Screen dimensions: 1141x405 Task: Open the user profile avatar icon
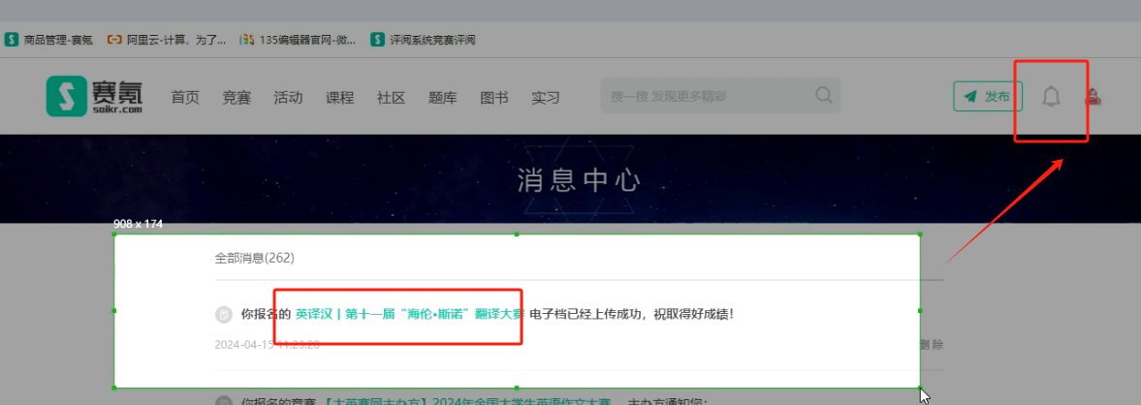click(x=1093, y=97)
